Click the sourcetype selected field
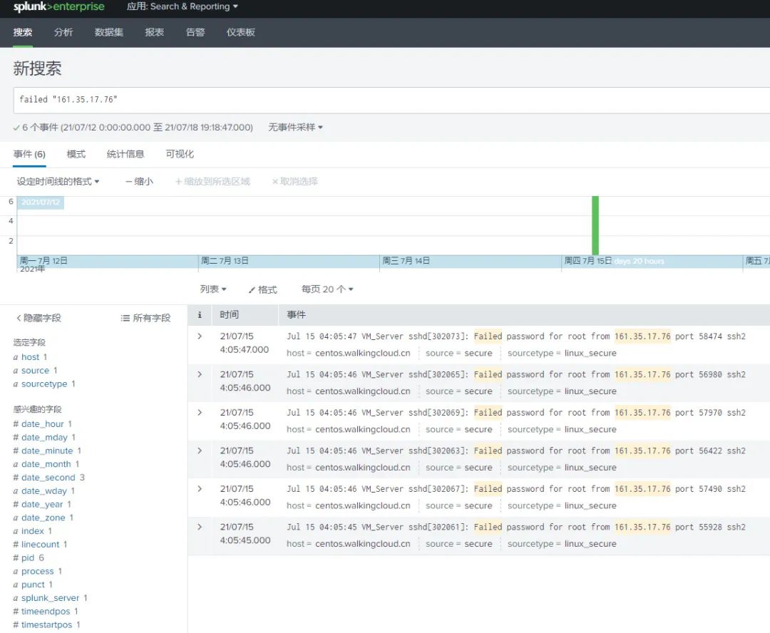Image resolution: width=770 pixels, height=633 pixels. tap(44, 384)
